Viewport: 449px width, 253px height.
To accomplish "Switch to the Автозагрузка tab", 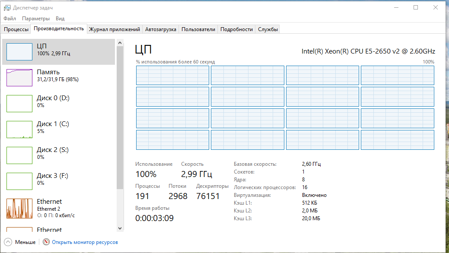I will click(x=160, y=29).
